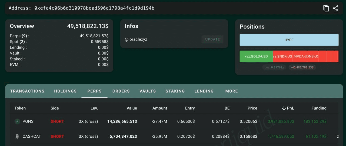Image resolution: width=346 pixels, height=146 pixels.
Task: Click CASHCAT value 5,704,847.02$
Action: (x=123, y=136)
